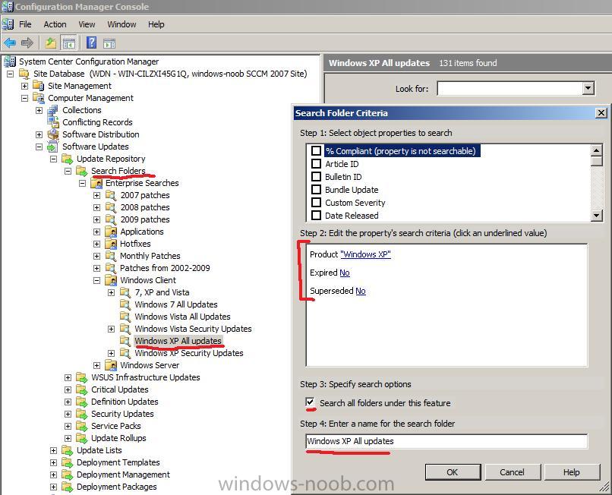Image resolution: width=612 pixels, height=495 pixels.
Task: Expand the WSUS Infrastructure Updates node
Action: 68,377
